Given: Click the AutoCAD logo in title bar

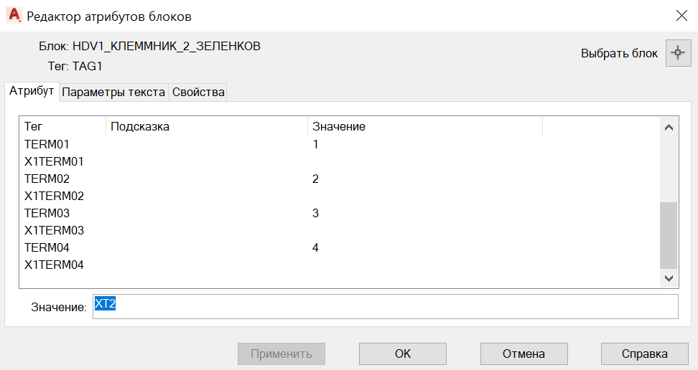Looking at the screenshot, I should 14,16.
